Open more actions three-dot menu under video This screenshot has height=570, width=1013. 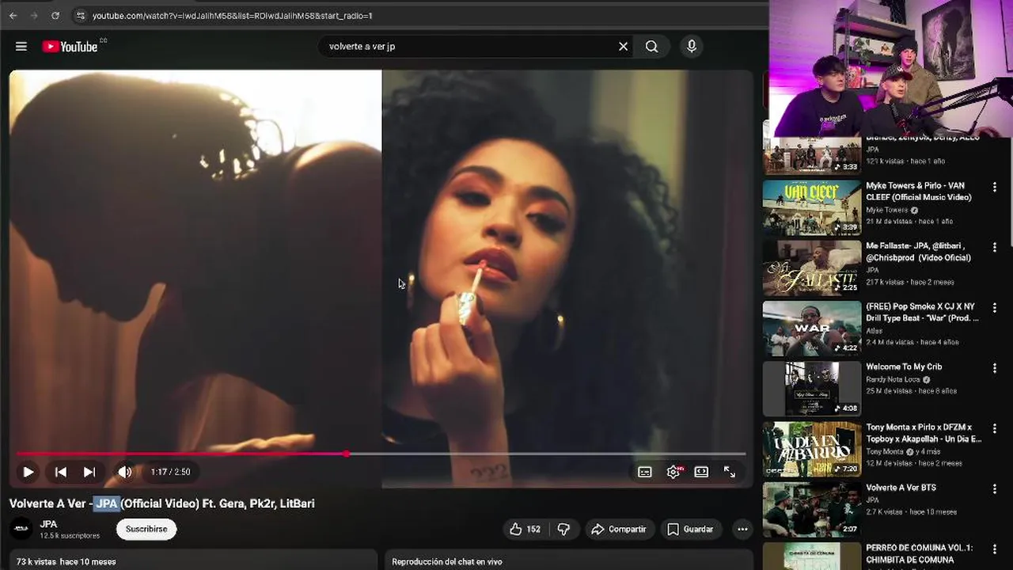click(x=742, y=529)
